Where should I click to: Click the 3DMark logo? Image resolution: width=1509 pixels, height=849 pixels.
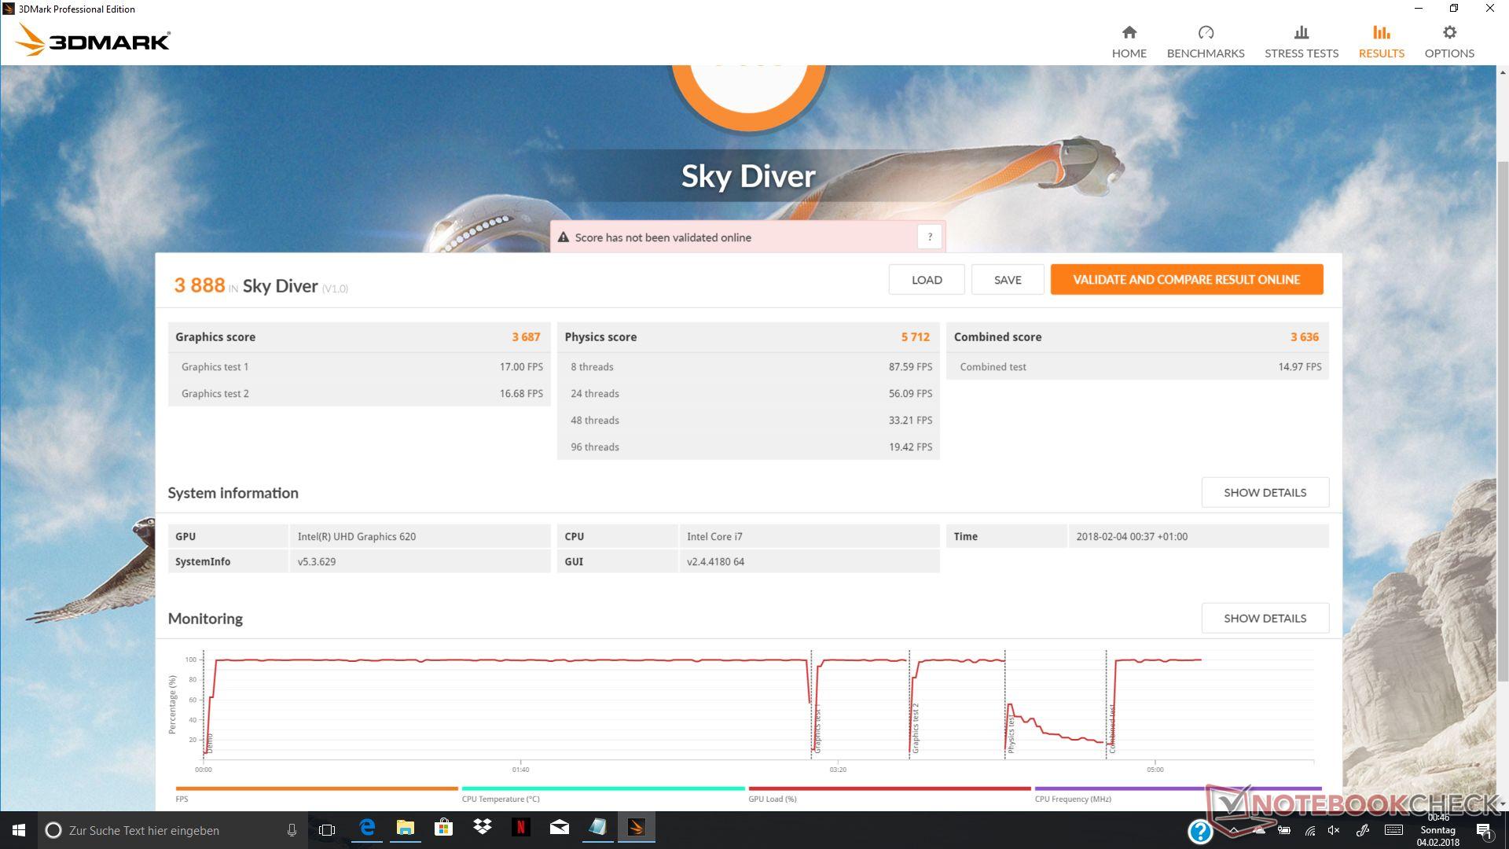click(x=93, y=40)
